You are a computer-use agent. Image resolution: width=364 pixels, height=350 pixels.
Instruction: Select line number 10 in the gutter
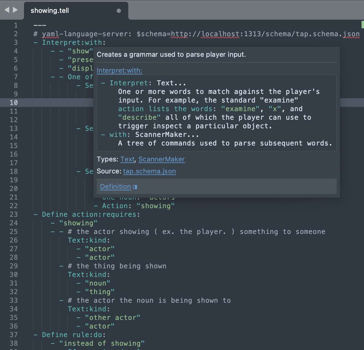click(x=14, y=103)
